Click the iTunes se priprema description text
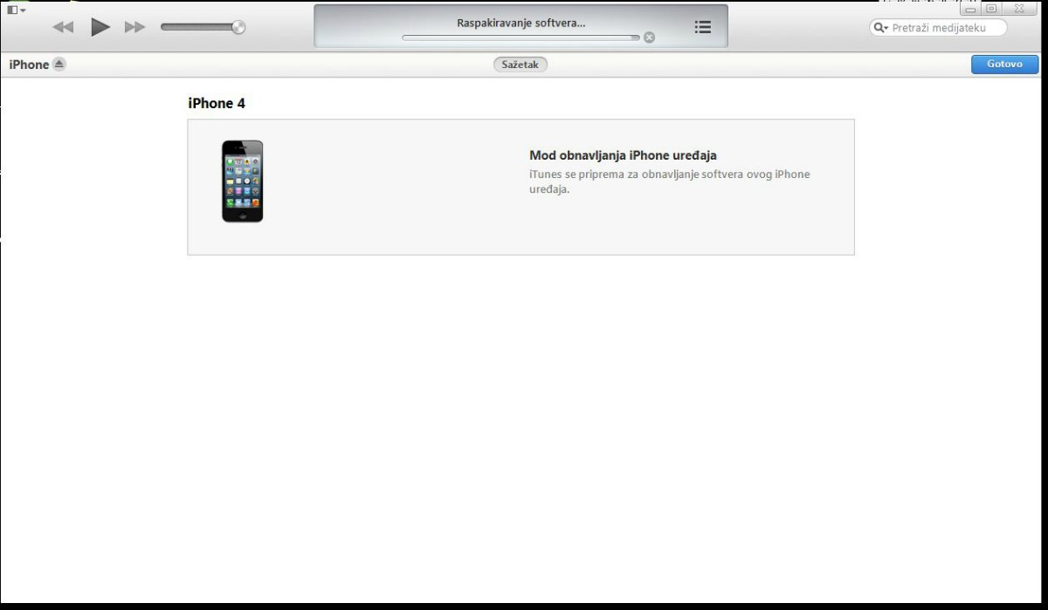Image resolution: width=1048 pixels, height=610 pixels. [x=669, y=182]
